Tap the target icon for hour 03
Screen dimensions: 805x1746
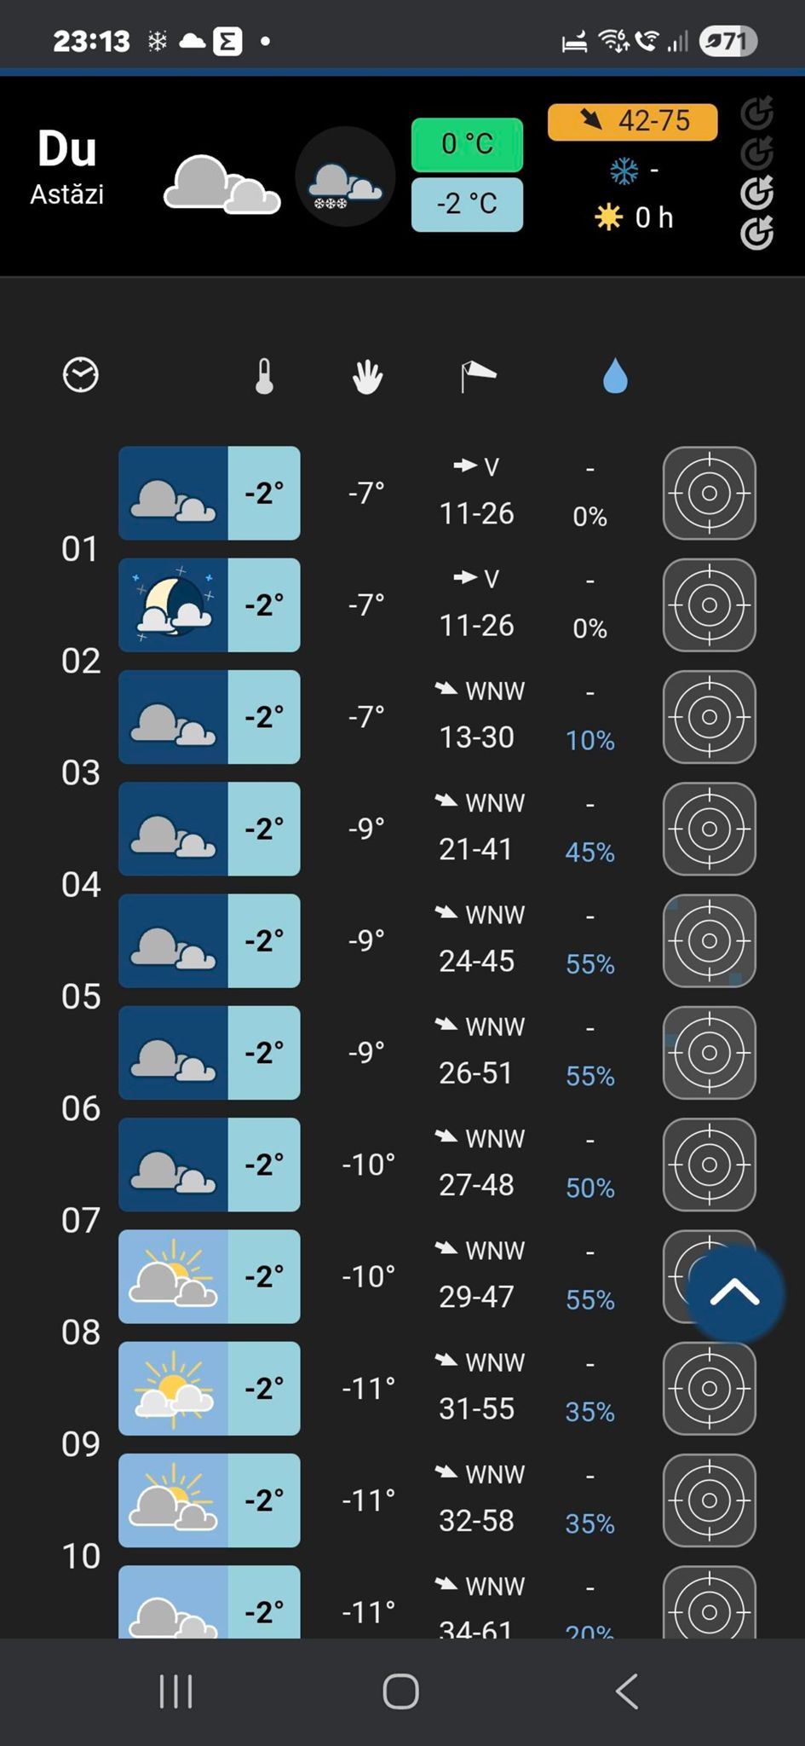pyautogui.click(x=709, y=717)
